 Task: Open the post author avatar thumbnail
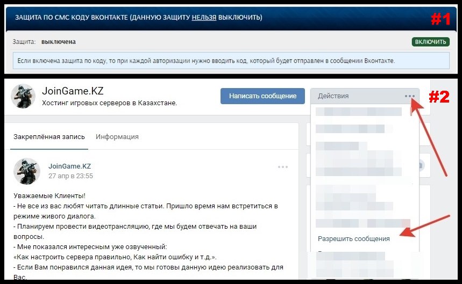[x=27, y=171]
